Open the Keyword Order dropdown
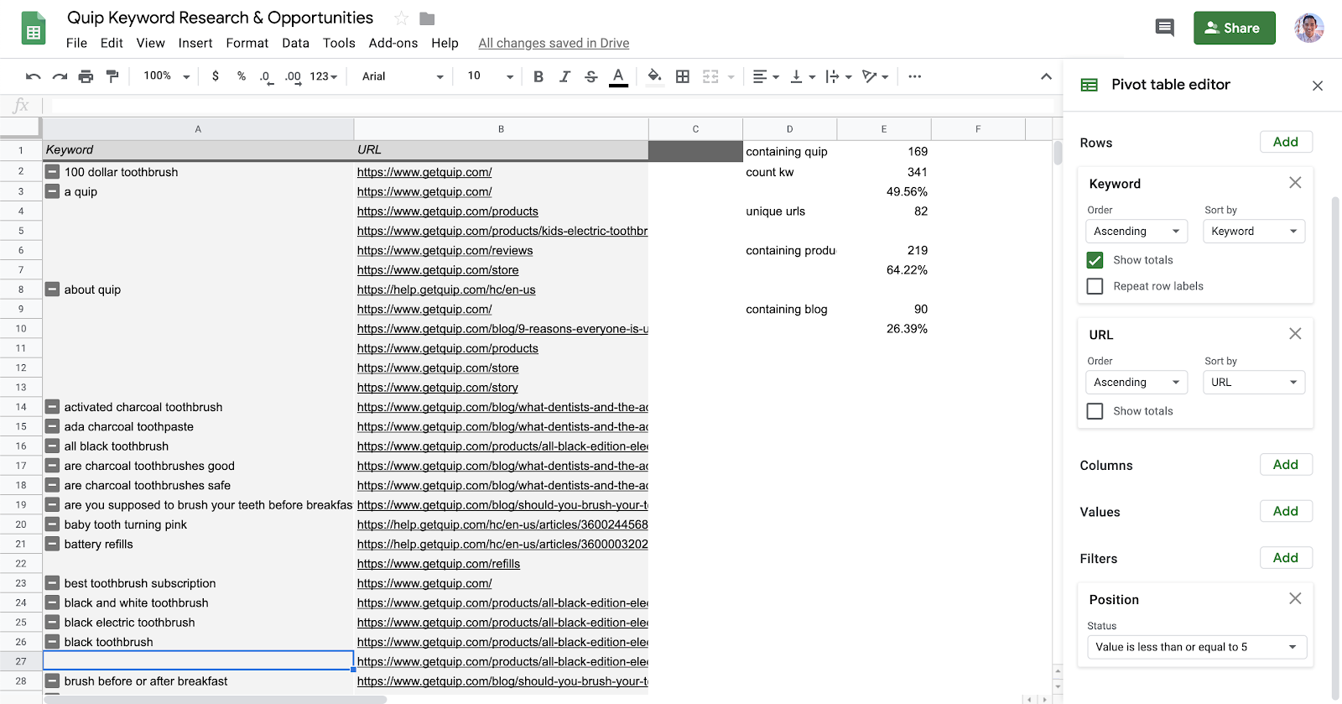1342x704 pixels. (x=1137, y=231)
